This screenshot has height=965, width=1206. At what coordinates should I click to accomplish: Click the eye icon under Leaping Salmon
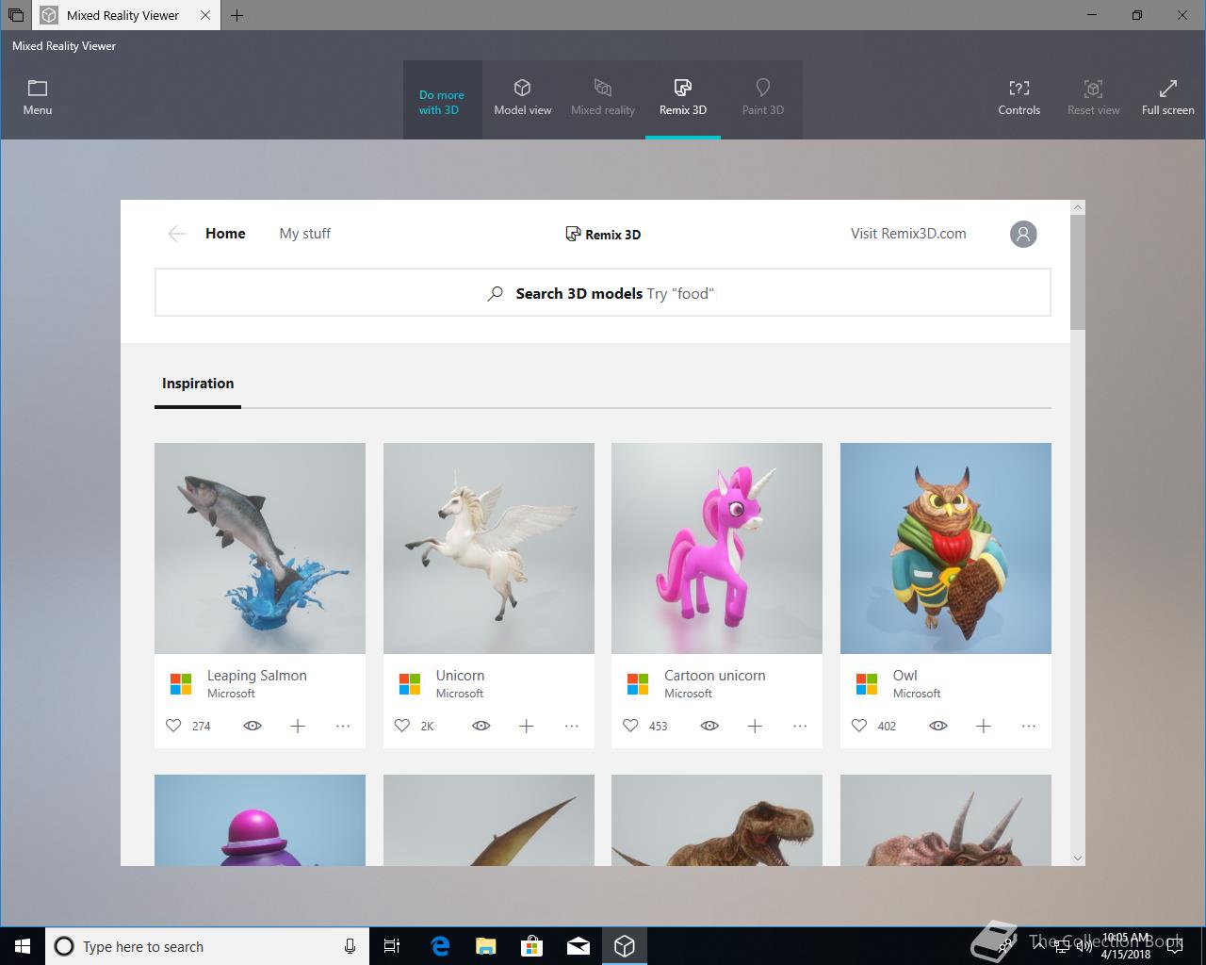[253, 726]
